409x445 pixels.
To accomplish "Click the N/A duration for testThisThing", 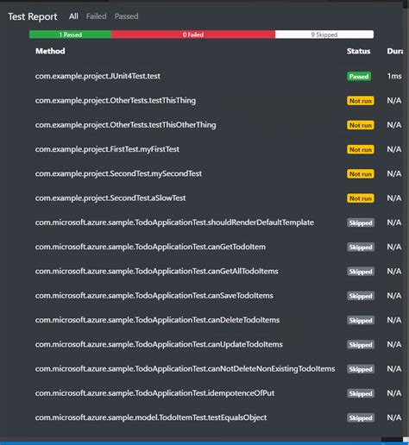I will coord(394,101).
